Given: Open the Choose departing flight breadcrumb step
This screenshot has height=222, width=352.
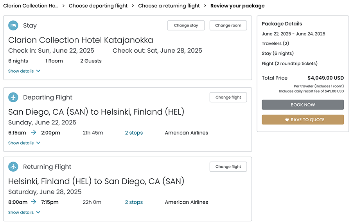Looking at the screenshot, I should (x=98, y=6).
